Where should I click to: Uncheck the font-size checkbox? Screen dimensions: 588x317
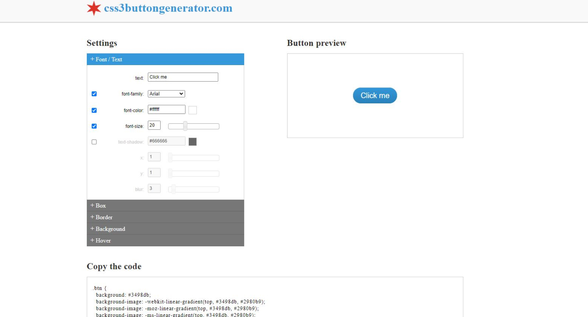[94, 126]
